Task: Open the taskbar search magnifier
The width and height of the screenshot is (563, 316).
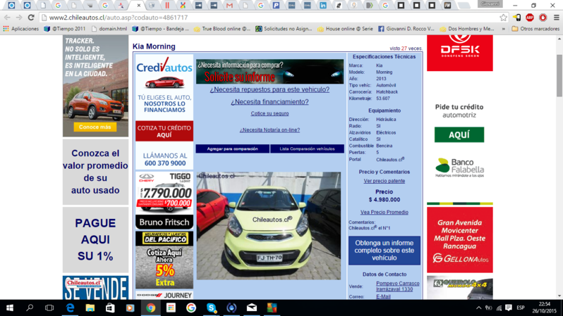Action: click(x=30, y=308)
